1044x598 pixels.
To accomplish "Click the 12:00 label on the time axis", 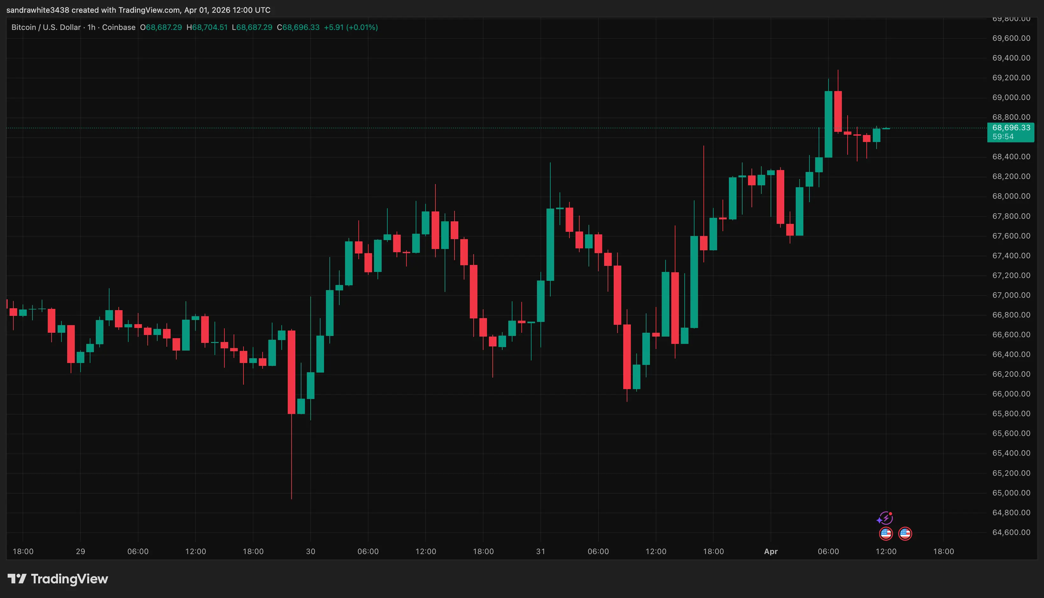I will pos(887,552).
